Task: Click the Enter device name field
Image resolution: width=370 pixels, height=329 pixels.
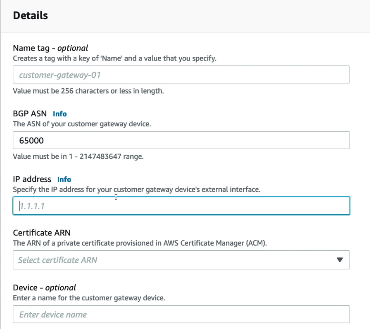Action: point(181,315)
